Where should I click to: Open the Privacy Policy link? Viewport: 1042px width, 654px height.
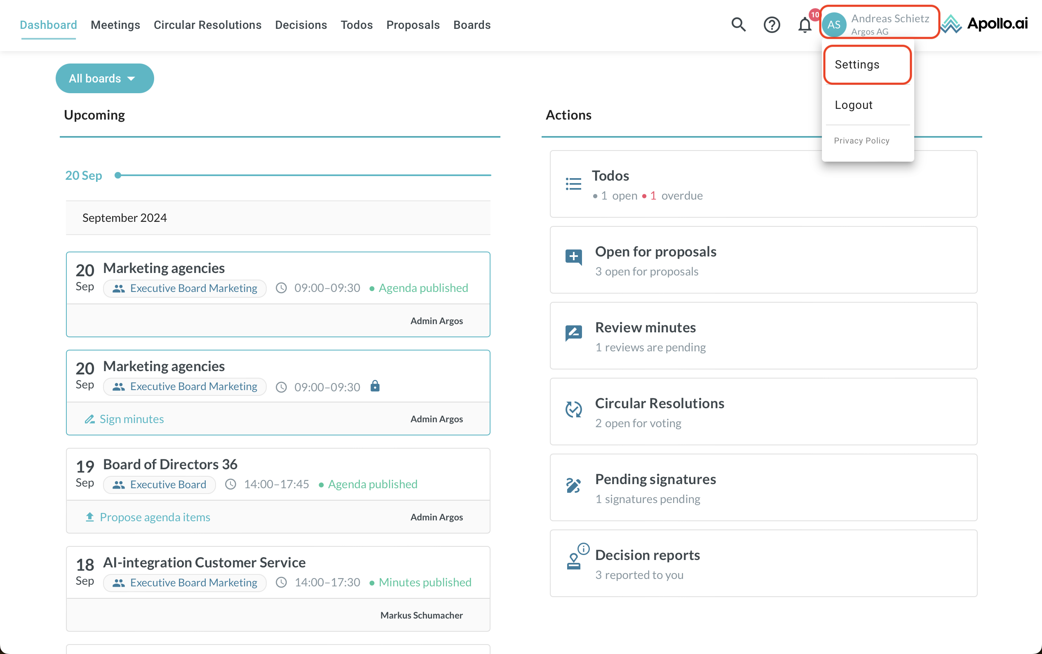[x=861, y=141]
